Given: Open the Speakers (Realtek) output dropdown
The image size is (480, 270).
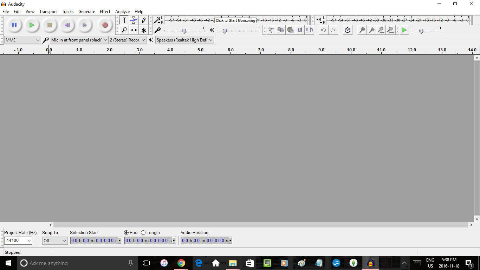Looking at the screenshot, I should (x=184, y=40).
